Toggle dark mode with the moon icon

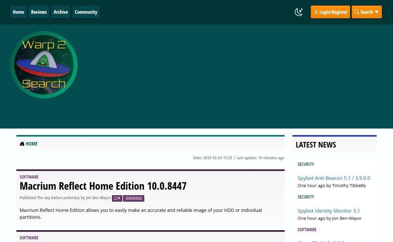(299, 12)
